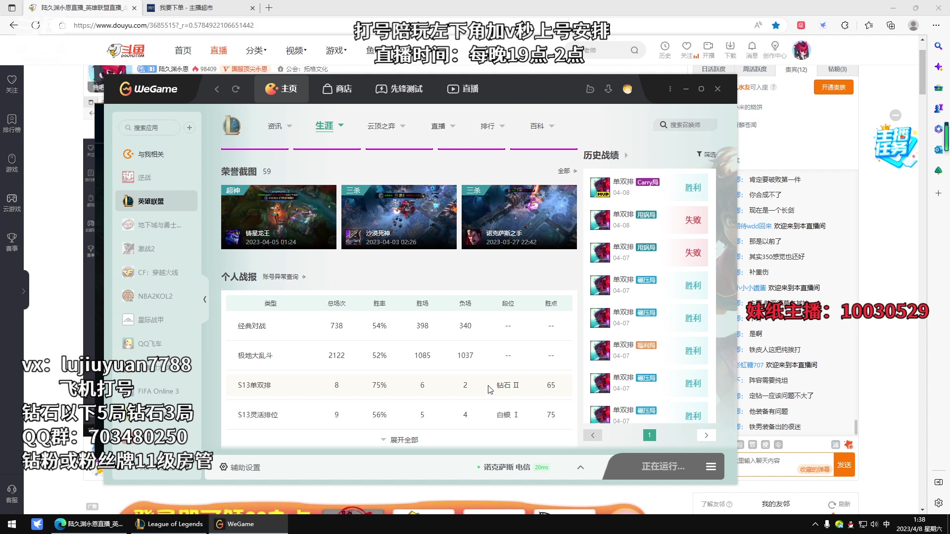Open the 筛选 match filter
Viewport: 950px width, 534px height.
pyautogui.click(x=706, y=154)
